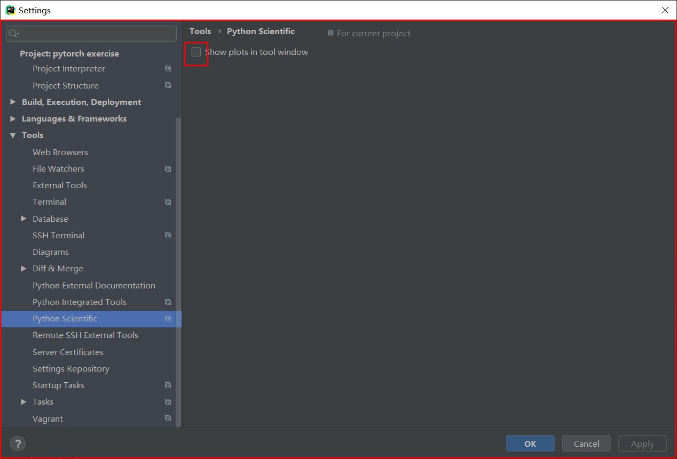Click the OK button
Image resolution: width=677 pixels, height=459 pixels.
[530, 444]
